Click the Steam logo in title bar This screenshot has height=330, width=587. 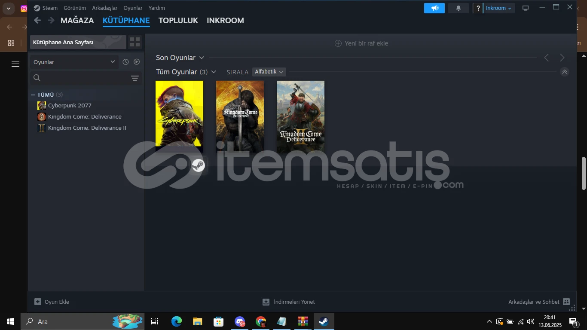(37, 8)
